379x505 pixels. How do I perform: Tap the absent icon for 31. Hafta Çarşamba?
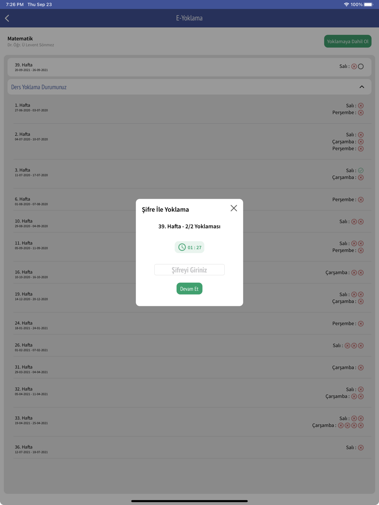tap(361, 368)
